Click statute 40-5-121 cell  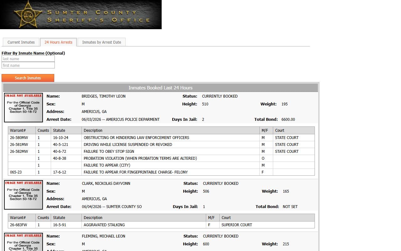point(66,145)
